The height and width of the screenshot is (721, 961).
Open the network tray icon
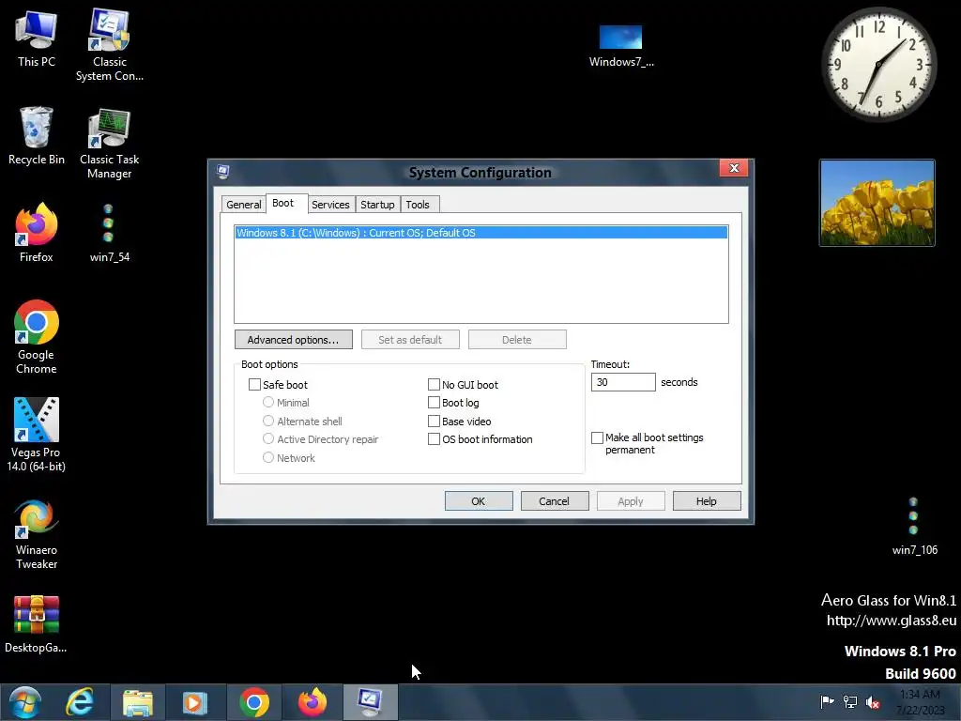coord(850,701)
